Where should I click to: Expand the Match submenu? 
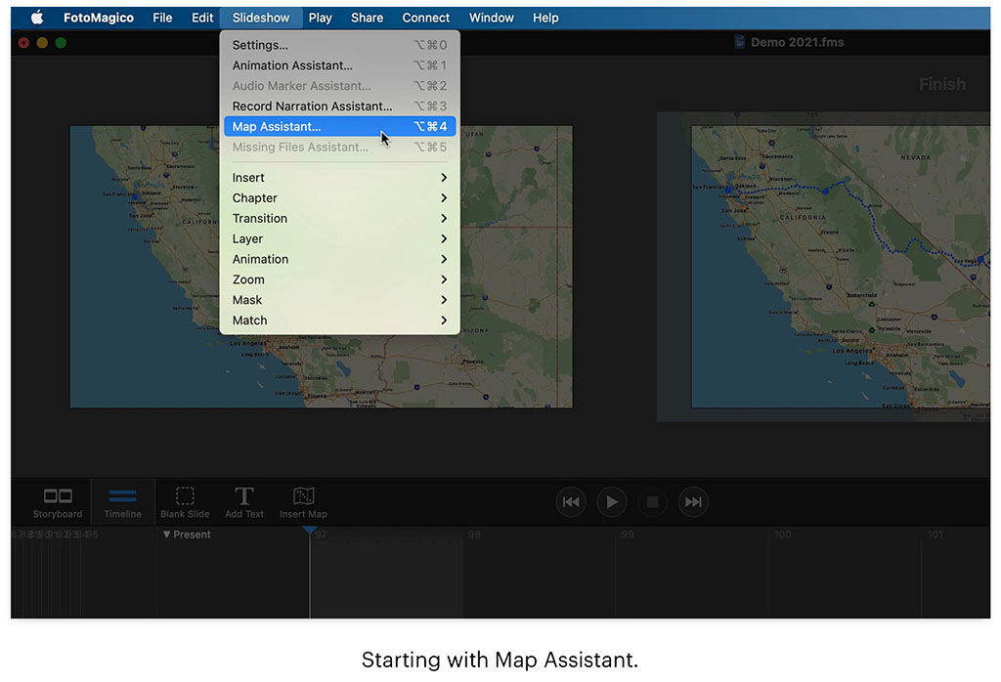pos(339,320)
